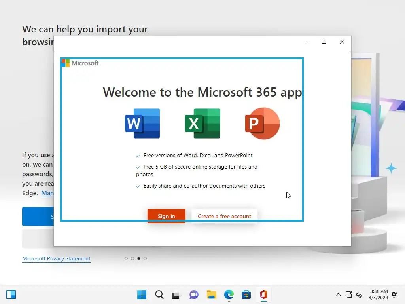Click the network status tray icon

pyautogui.click(x=349, y=294)
